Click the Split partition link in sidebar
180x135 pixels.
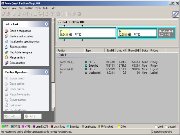16,105
